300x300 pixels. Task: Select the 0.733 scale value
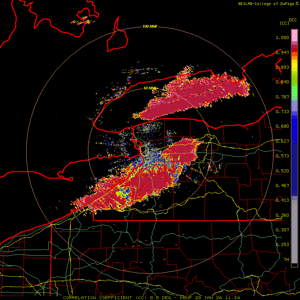pyautogui.click(x=282, y=112)
